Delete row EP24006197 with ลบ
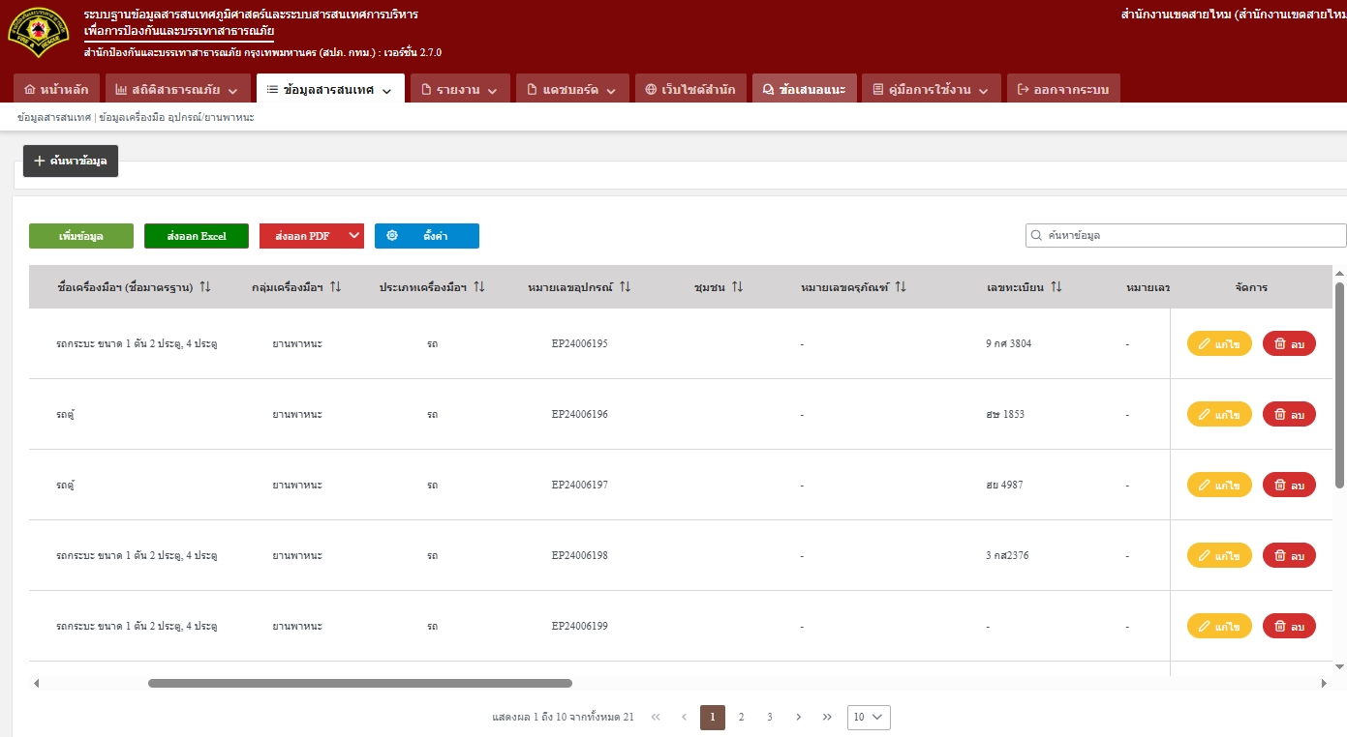This screenshot has width=1347, height=737. coord(1289,485)
